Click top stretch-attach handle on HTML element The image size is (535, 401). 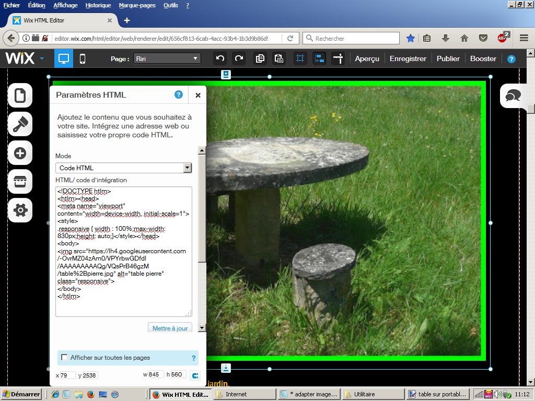[x=226, y=74]
